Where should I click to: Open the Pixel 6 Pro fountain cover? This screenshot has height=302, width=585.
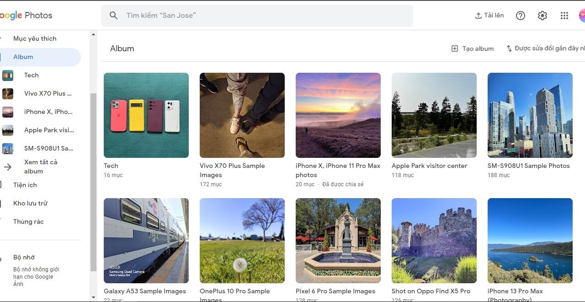[x=338, y=241]
